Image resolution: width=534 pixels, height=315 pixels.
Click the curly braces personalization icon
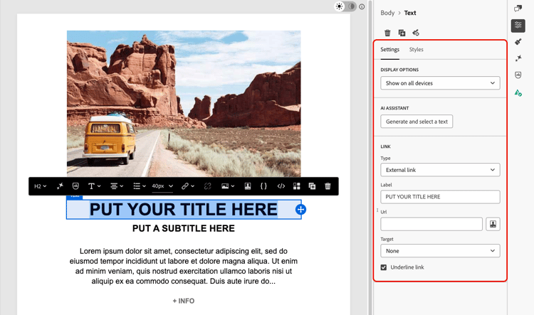263,186
